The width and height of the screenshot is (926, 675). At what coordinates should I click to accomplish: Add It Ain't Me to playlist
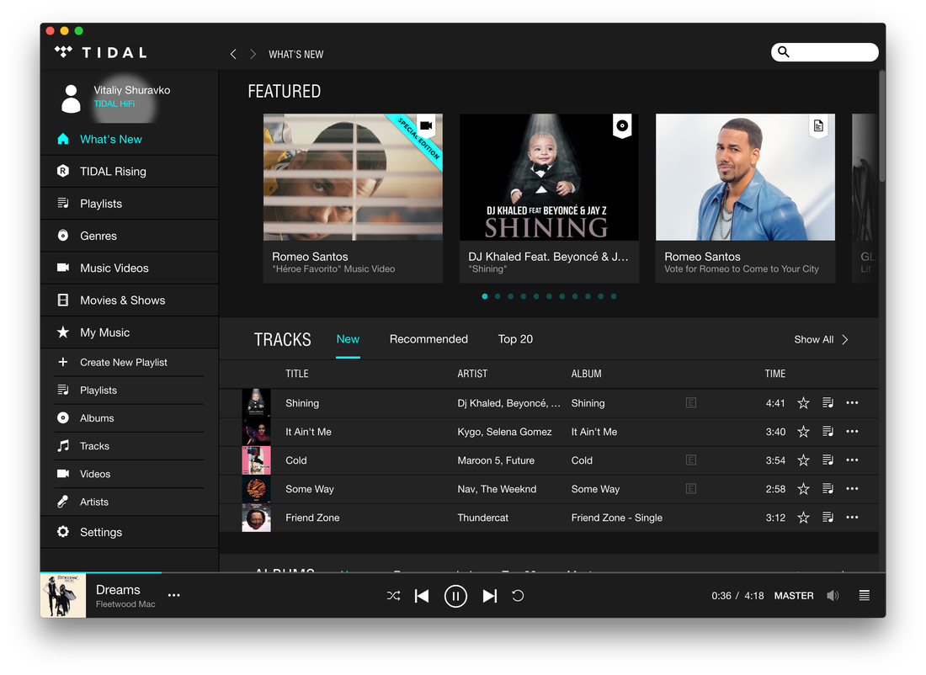coord(828,432)
